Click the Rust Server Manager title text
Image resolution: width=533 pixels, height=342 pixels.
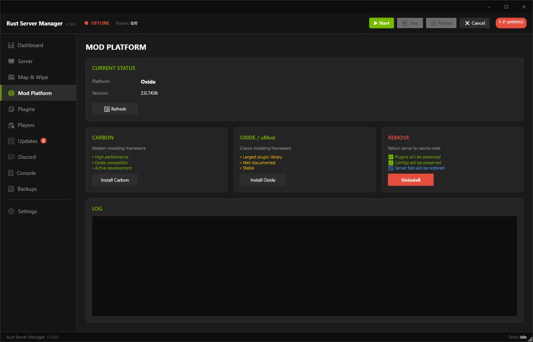pos(35,23)
